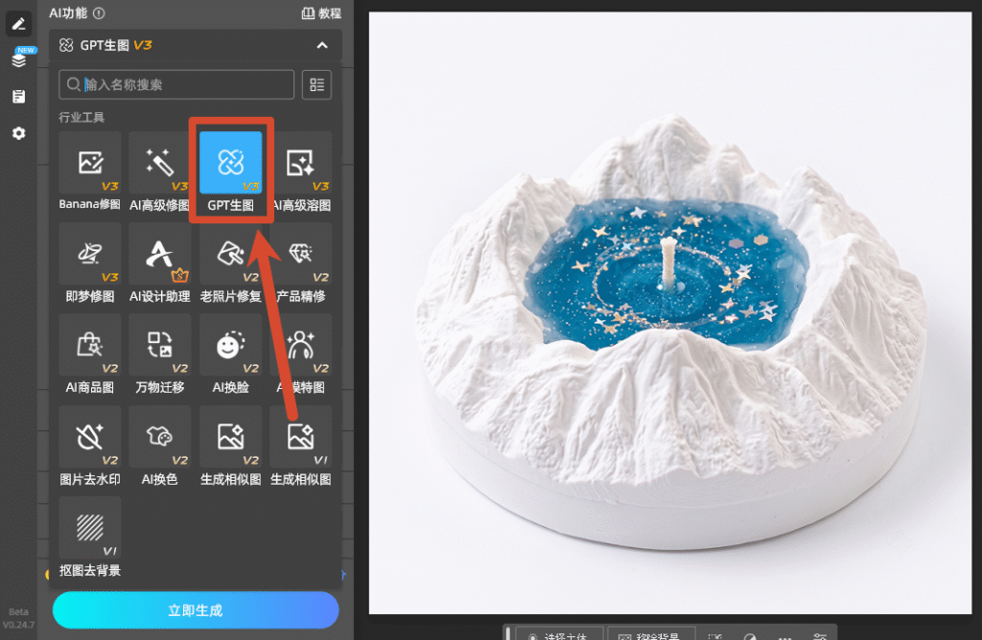Screen dimensions: 982x640
Task: Select the 抠图去背景 background removal tool
Action: point(89,537)
